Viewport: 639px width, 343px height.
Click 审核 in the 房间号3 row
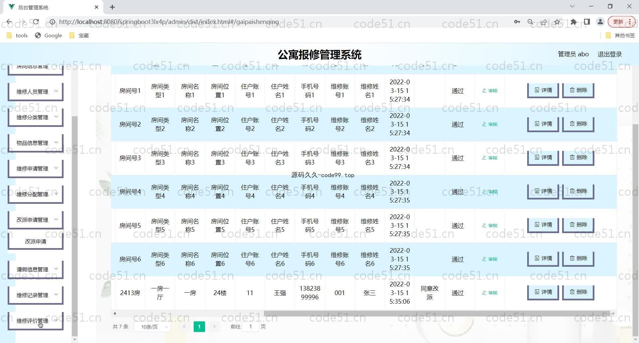click(x=490, y=158)
